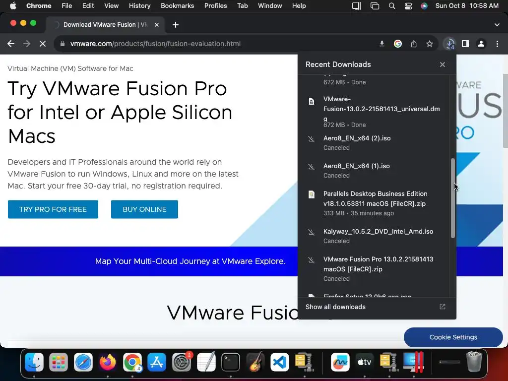508x381 pixels.
Task: Open the Tab menu
Action: pyautogui.click(x=242, y=6)
